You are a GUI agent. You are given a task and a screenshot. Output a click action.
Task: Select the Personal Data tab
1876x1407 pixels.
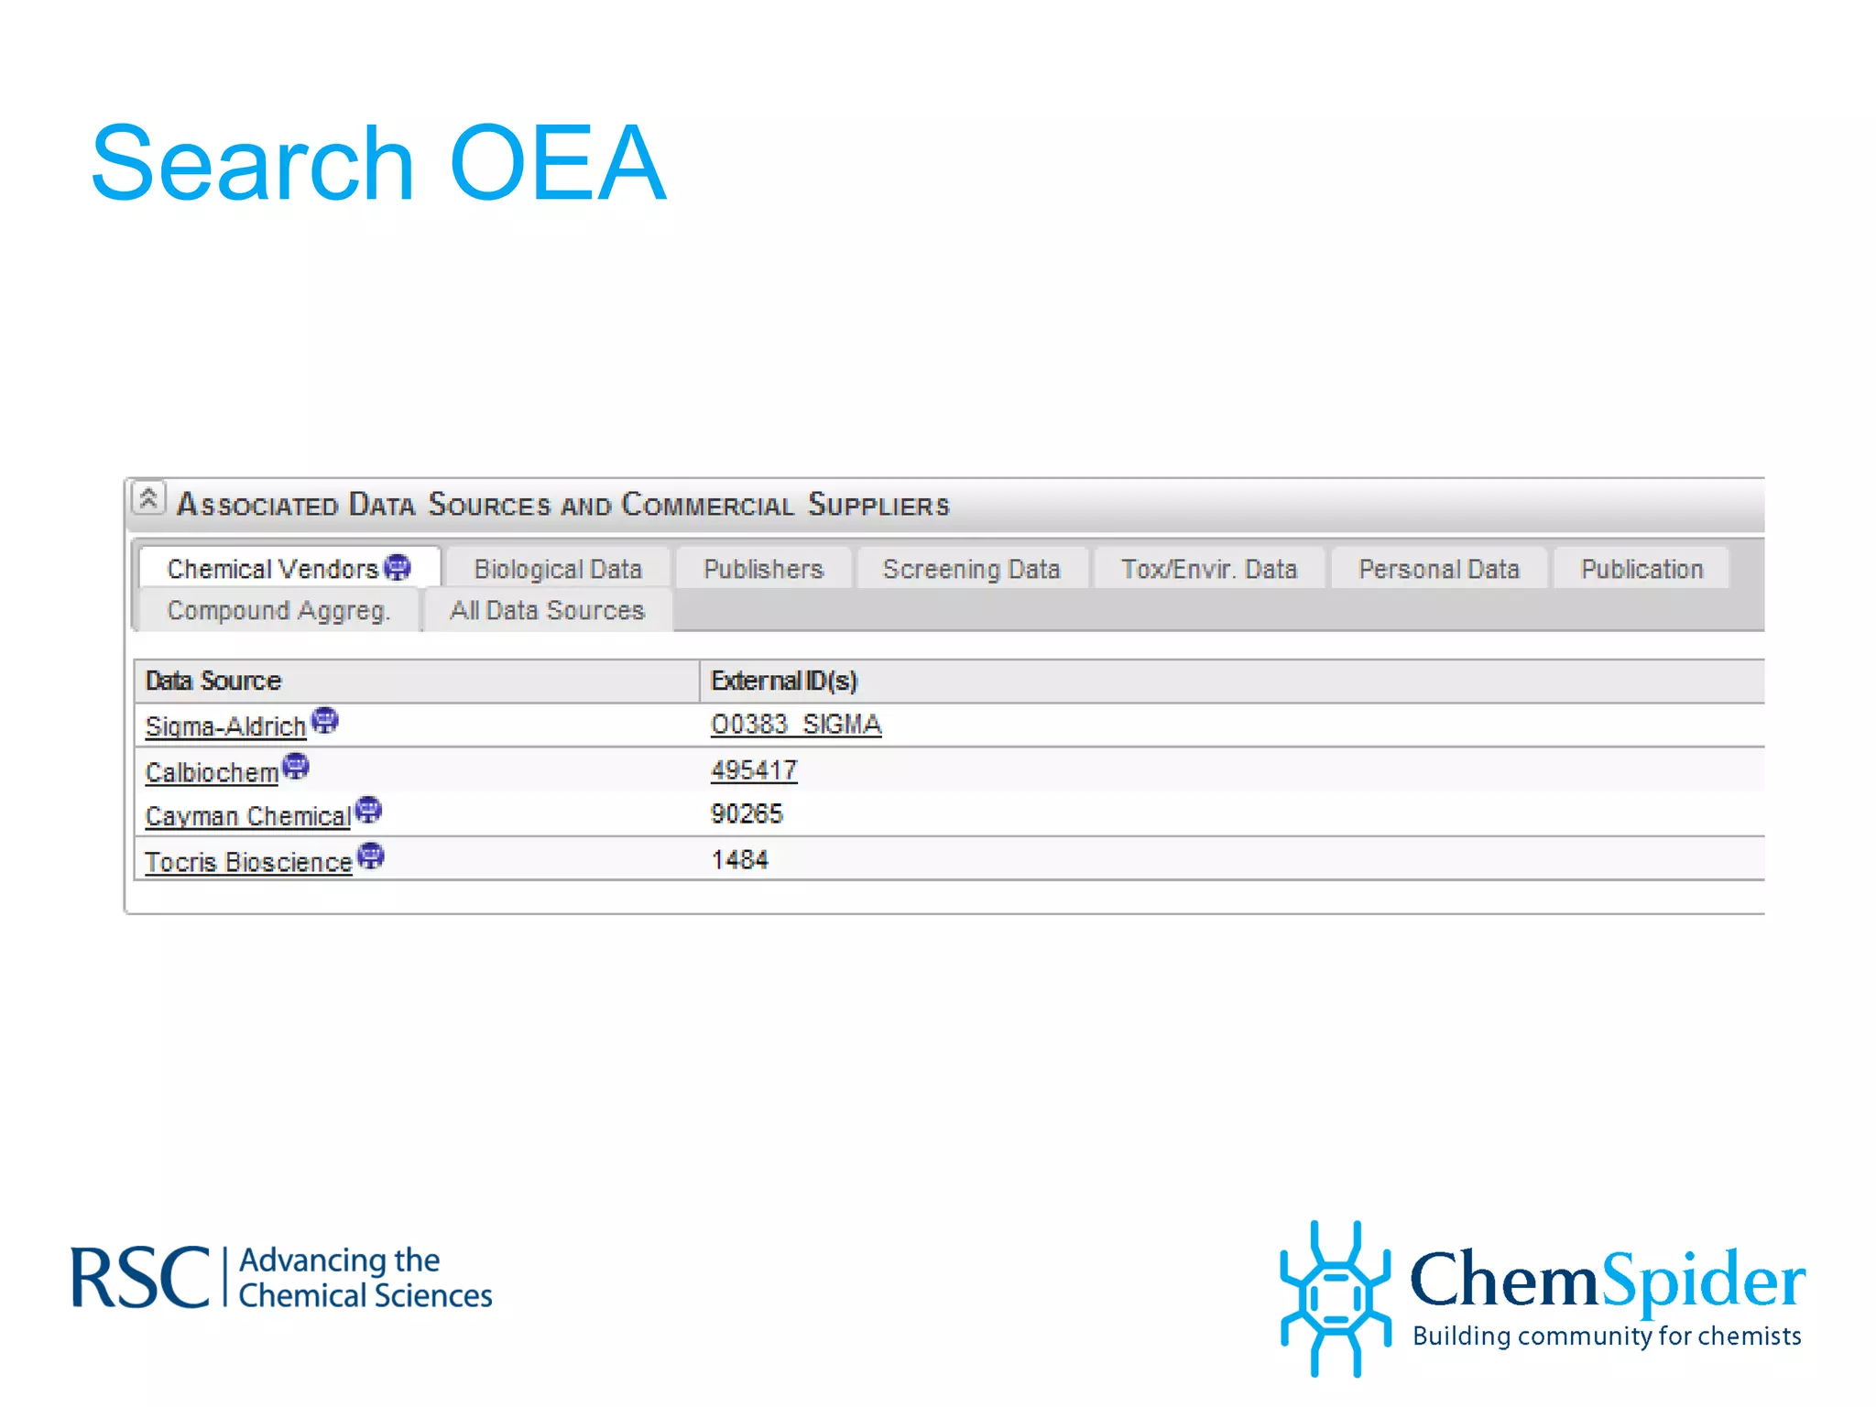pos(1439,569)
